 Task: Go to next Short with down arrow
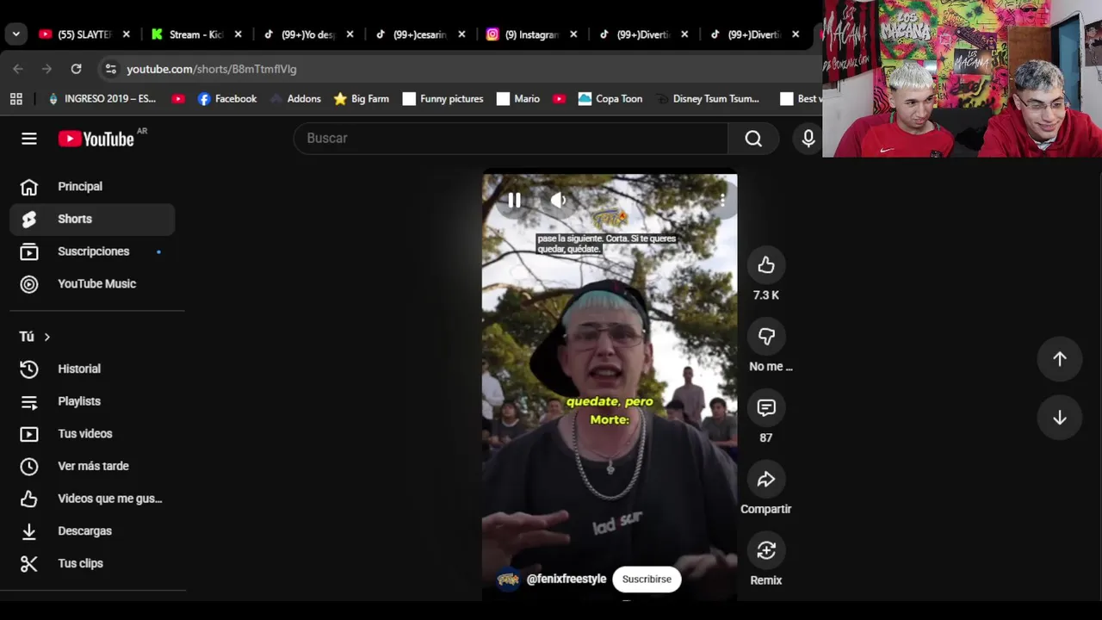tap(1060, 418)
